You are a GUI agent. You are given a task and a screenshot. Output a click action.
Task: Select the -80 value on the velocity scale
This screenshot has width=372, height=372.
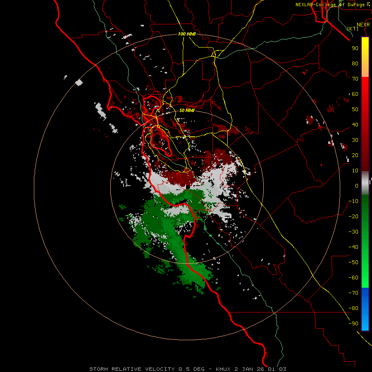[x=353, y=308]
